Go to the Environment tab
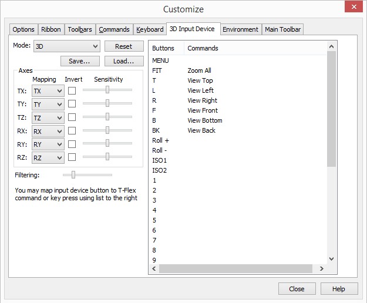 [240, 29]
